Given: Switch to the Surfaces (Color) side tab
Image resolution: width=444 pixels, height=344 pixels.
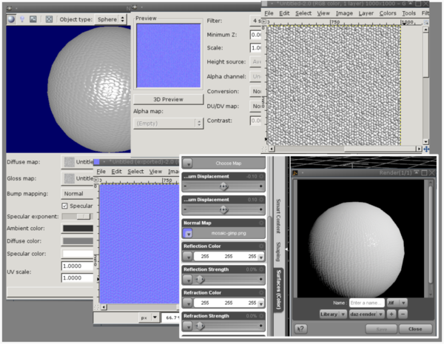Looking at the screenshot, I should [279, 289].
